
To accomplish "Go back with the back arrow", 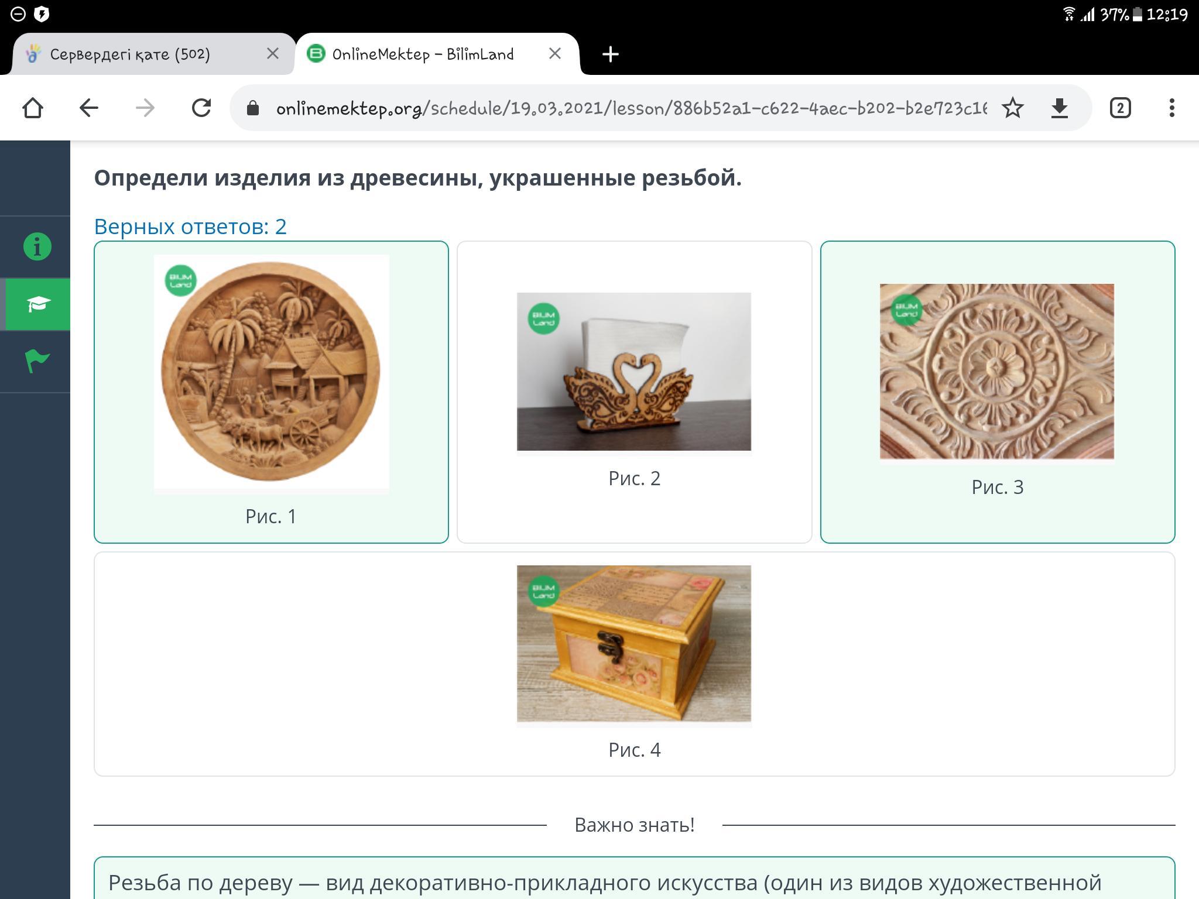I will tap(89, 108).
